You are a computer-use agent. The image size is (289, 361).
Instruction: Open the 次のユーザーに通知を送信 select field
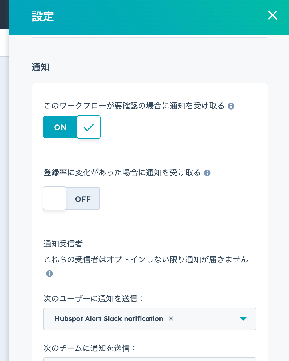pyautogui.click(x=150, y=319)
